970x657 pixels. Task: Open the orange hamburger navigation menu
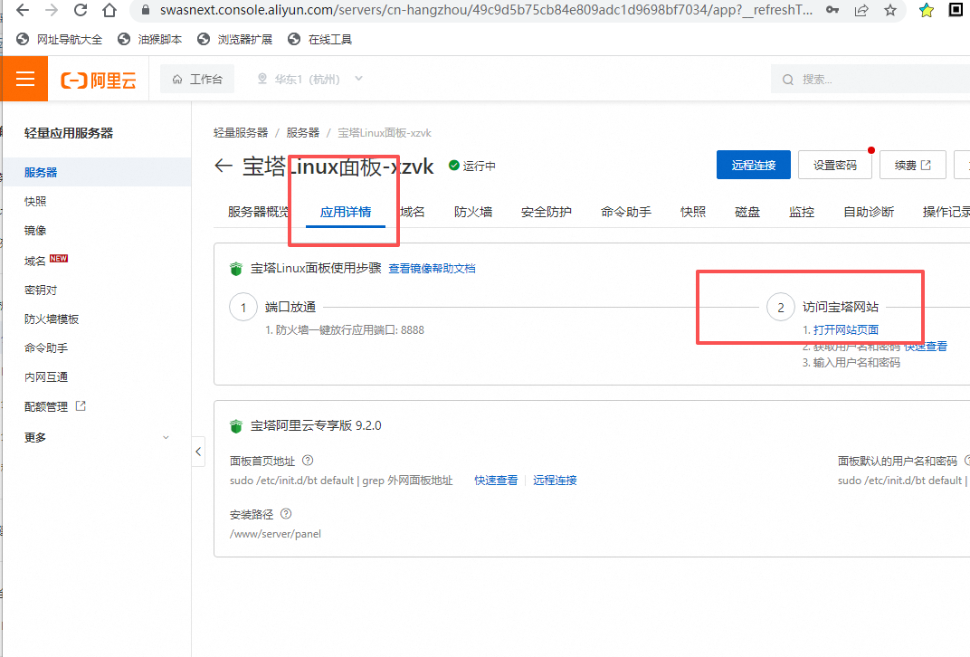point(24,79)
